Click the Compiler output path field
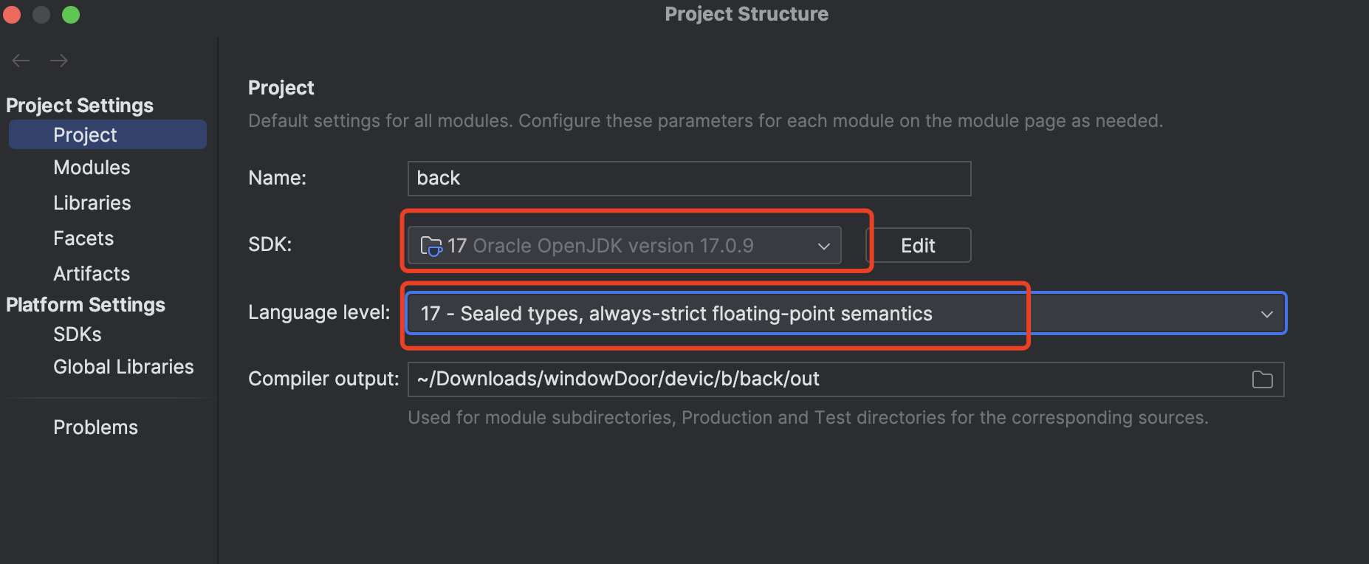Screen dimensions: 1369x564 pos(812,379)
